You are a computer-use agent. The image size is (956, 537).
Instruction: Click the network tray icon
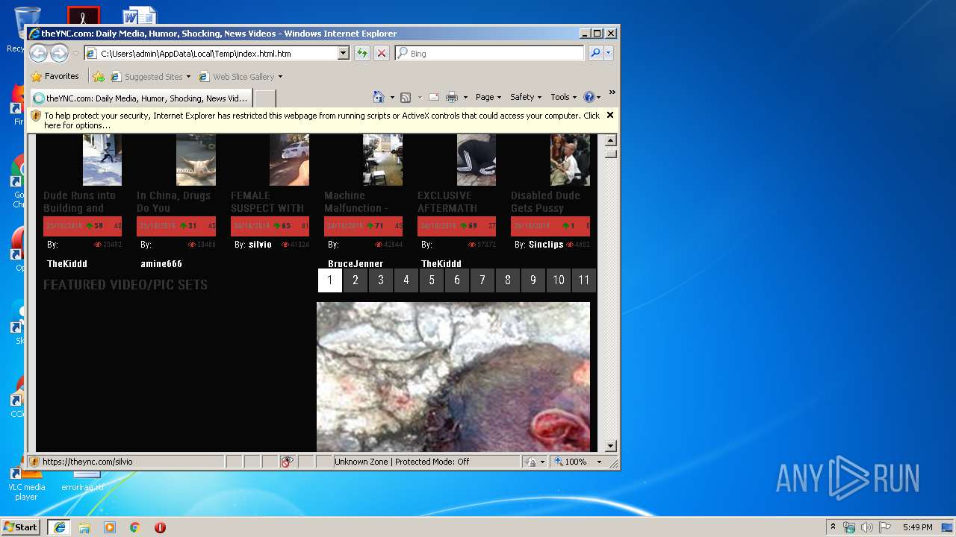click(x=849, y=527)
